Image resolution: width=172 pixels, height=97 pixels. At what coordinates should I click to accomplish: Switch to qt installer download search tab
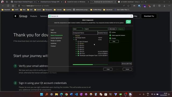[130, 2]
